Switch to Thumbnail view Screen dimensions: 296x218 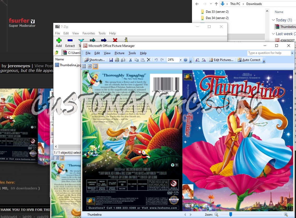84,66
